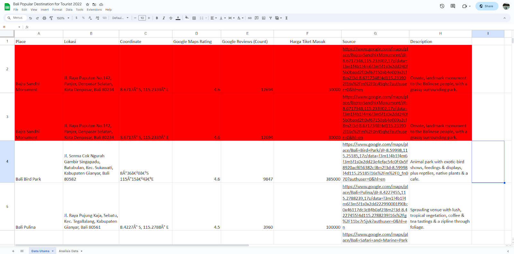Open the Google Sheets home icon
Viewport: 514px width, 254px height.
[7, 7]
